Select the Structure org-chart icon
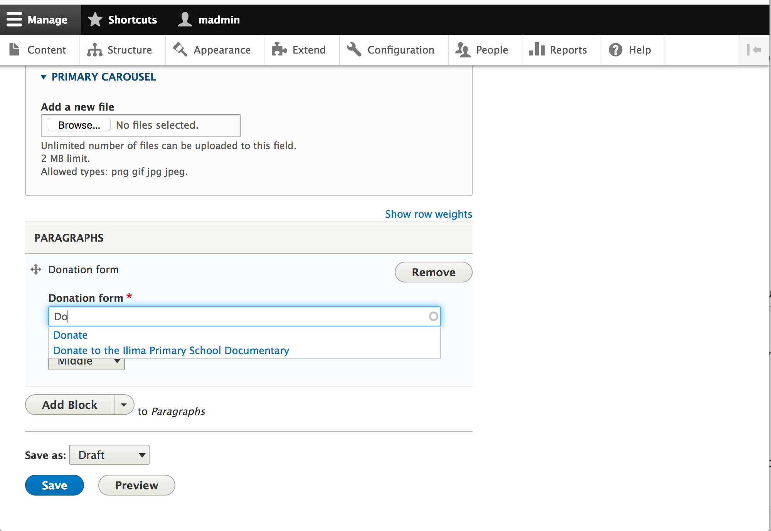 tap(94, 50)
